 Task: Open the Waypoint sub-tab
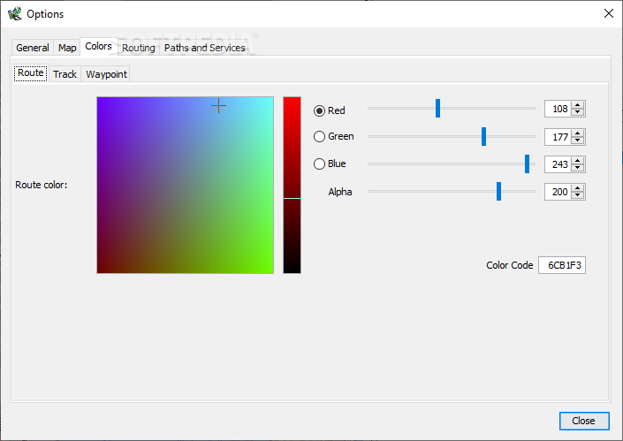pos(106,74)
